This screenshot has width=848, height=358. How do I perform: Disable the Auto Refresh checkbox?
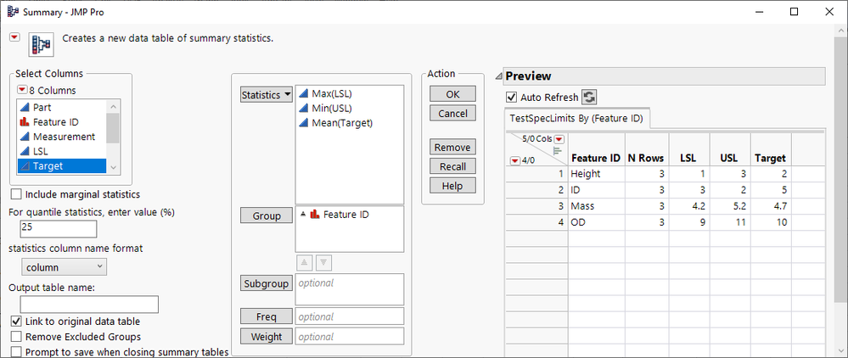click(511, 98)
